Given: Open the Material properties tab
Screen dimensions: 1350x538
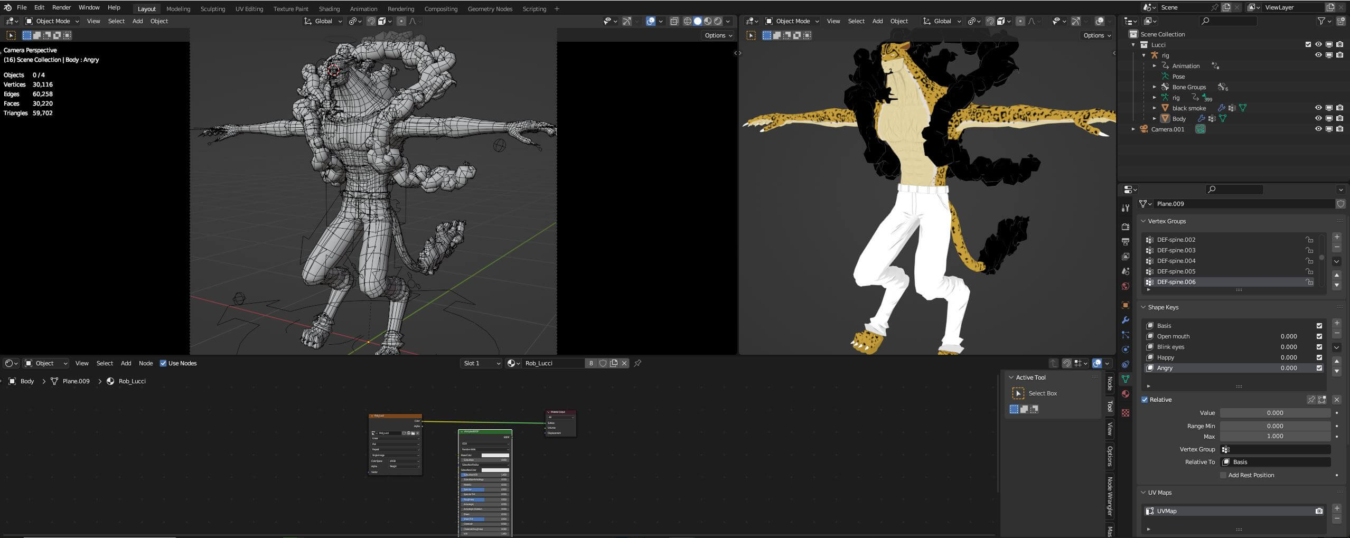Looking at the screenshot, I should (1126, 394).
